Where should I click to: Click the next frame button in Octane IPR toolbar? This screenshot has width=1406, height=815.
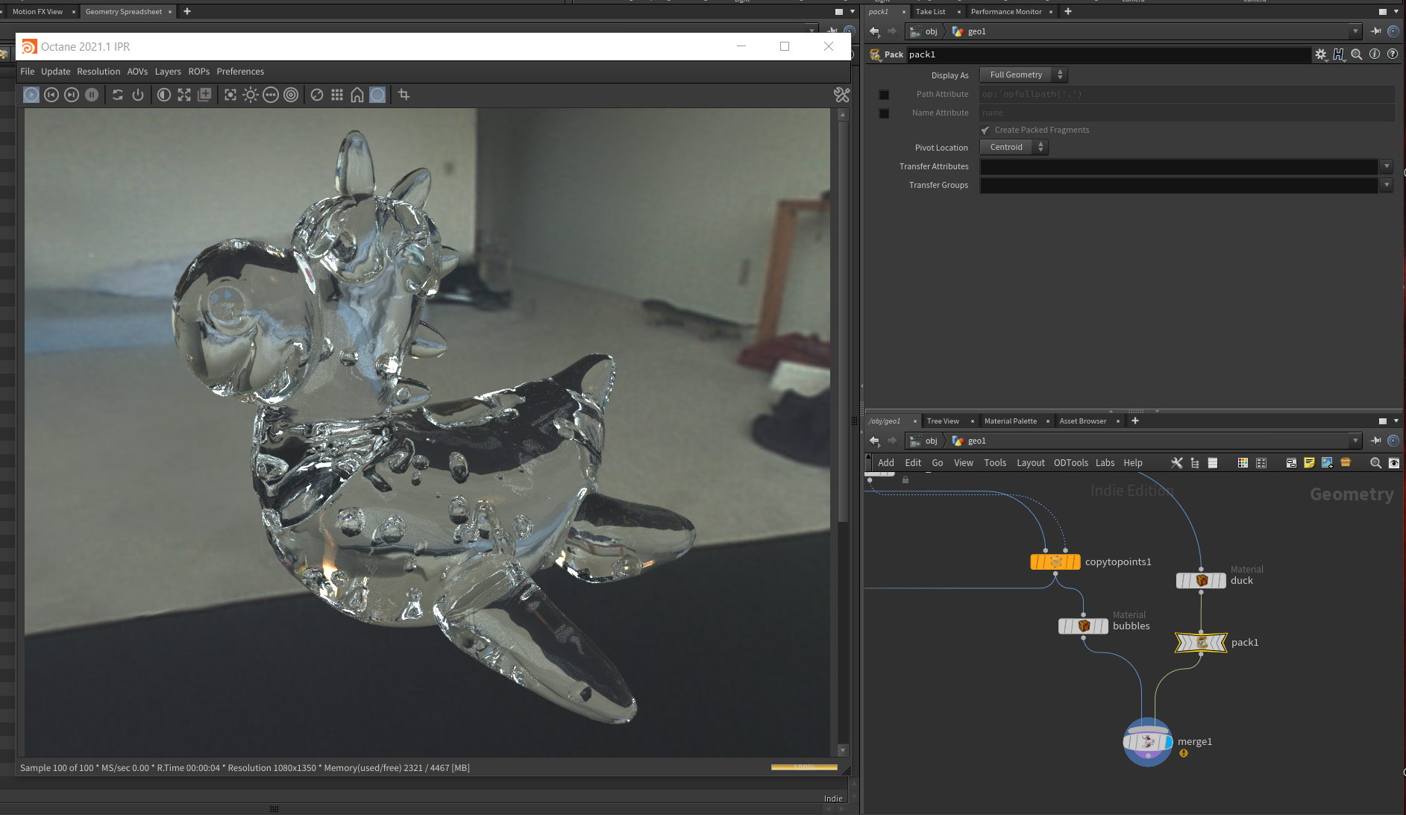click(x=72, y=95)
